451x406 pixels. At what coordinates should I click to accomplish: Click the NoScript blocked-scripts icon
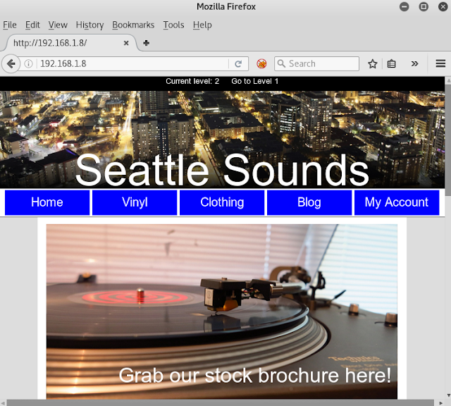coord(261,63)
